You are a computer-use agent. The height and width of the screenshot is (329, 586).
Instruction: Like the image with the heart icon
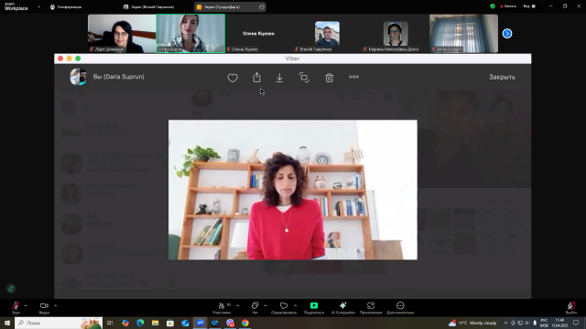click(x=233, y=78)
